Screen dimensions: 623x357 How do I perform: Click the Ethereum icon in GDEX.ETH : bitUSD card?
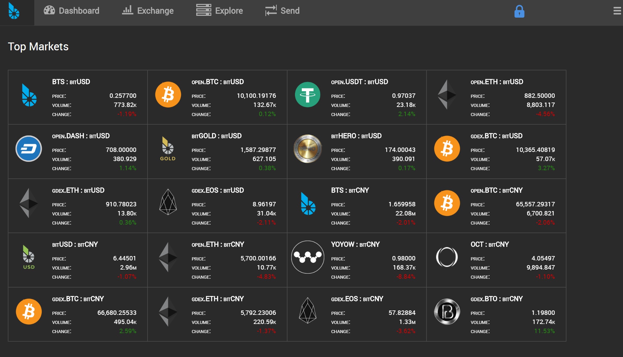(x=29, y=203)
